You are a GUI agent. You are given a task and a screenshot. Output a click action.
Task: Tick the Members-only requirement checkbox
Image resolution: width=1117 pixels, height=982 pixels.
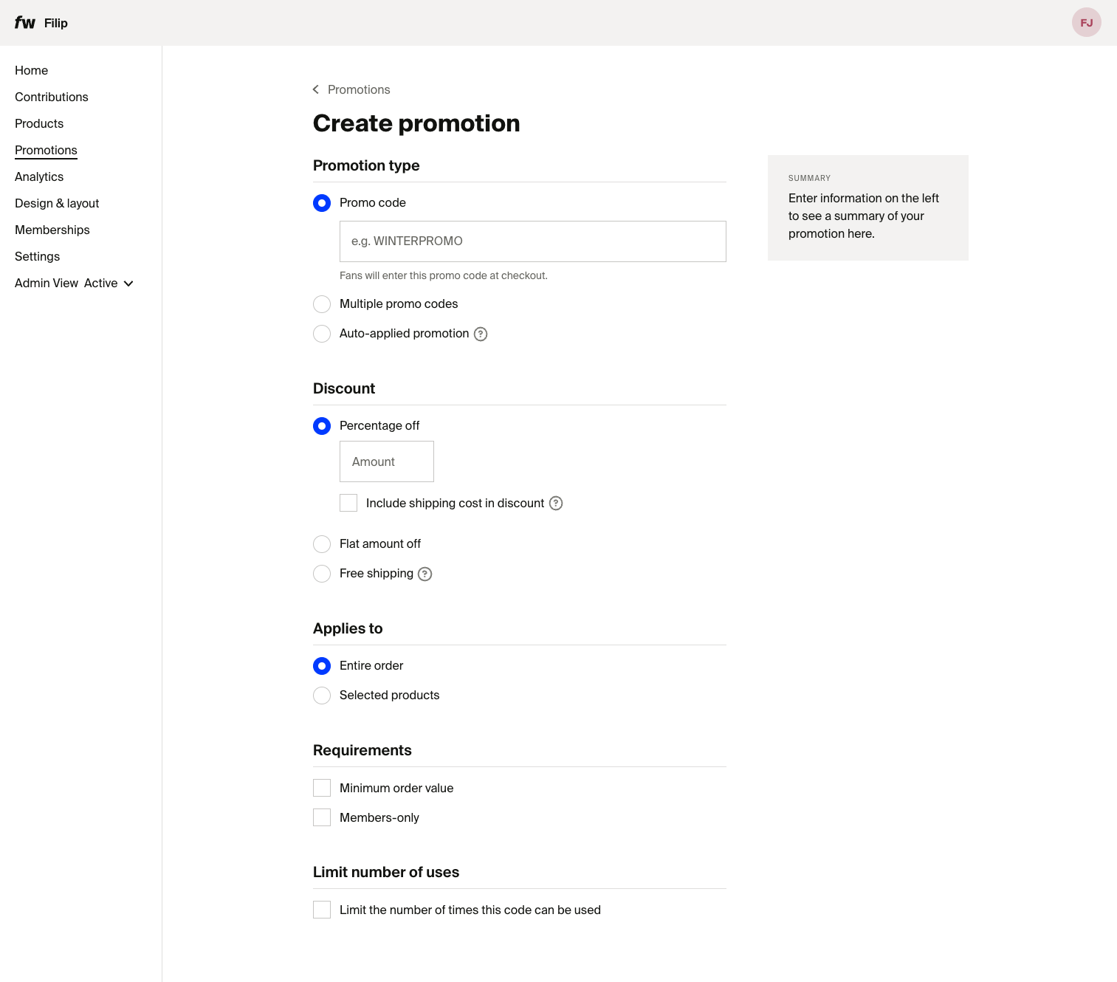click(x=322, y=818)
